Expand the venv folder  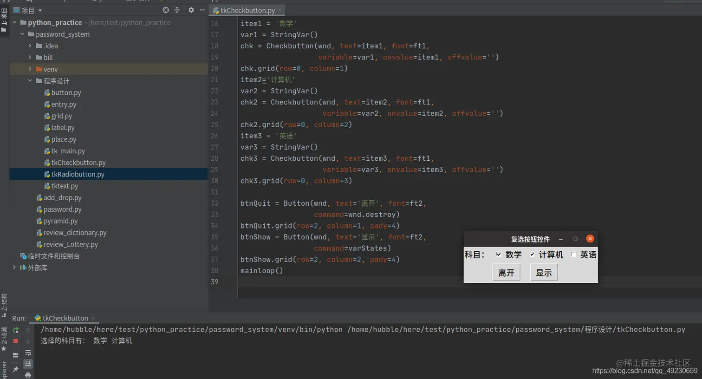[30, 69]
